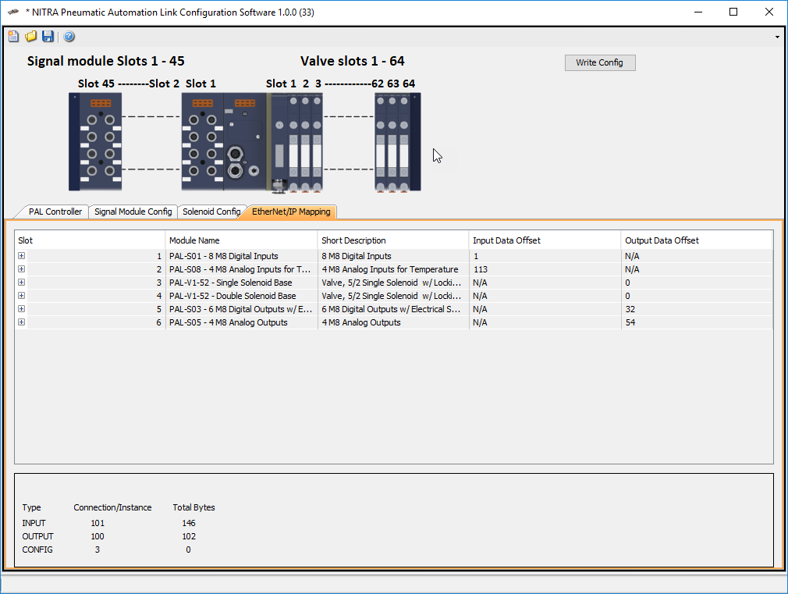This screenshot has height=594, width=788.
Task: Click OUTPUT total bytes value 102
Action: [189, 536]
